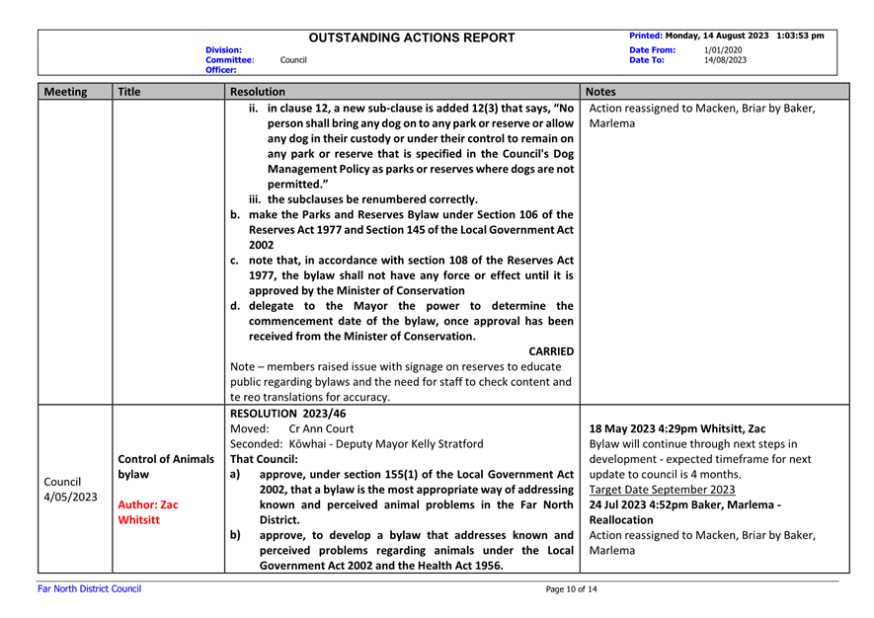Click clause 'c. note that, in accordance' text

pyautogui.click(x=402, y=275)
